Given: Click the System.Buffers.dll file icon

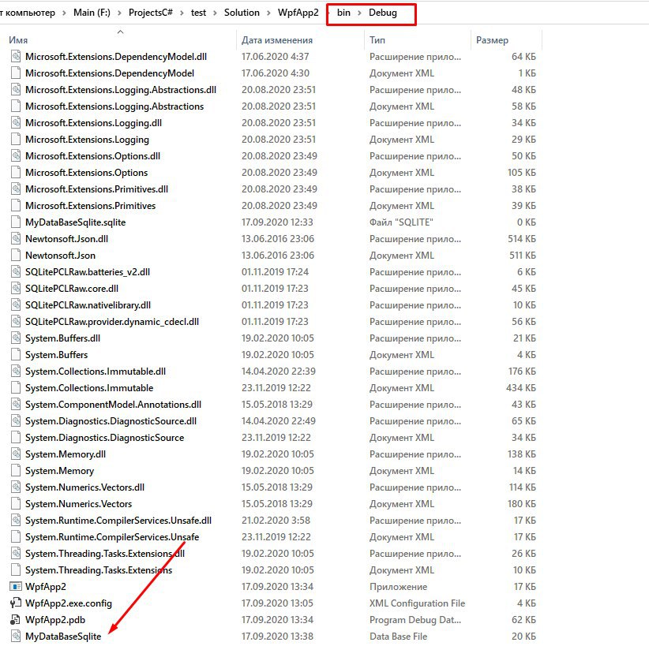Looking at the screenshot, I should (x=16, y=338).
